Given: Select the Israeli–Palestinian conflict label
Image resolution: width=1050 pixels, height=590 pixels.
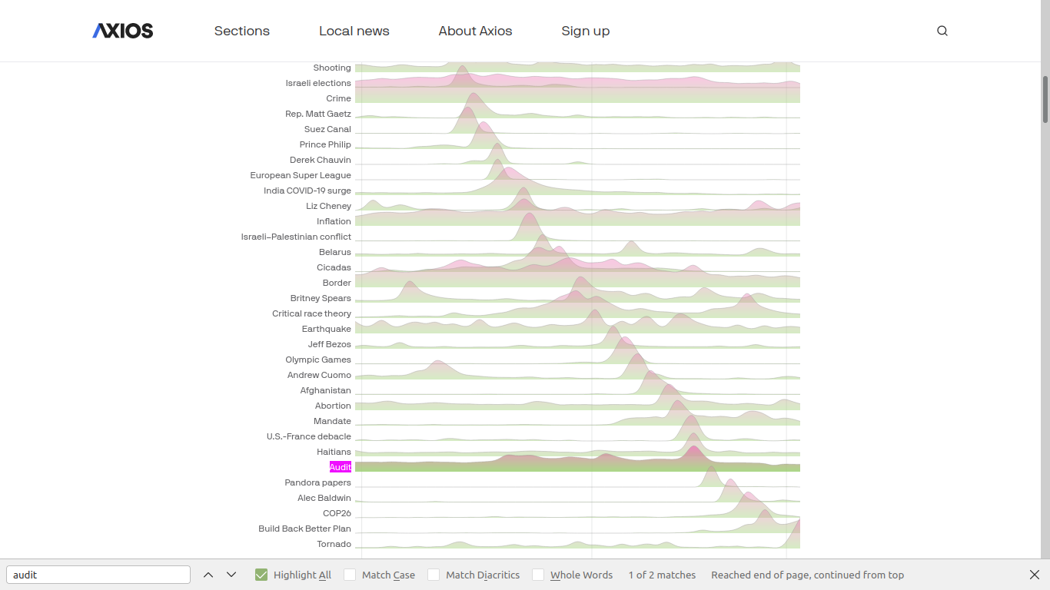Looking at the screenshot, I should click(296, 237).
